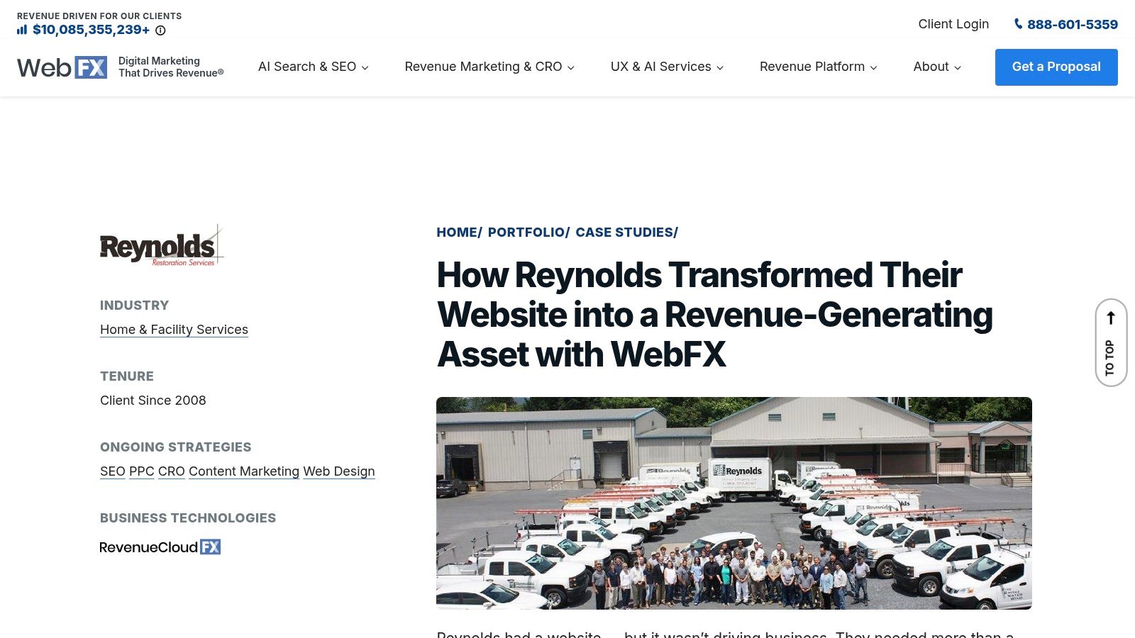This screenshot has height=638, width=1135.
Task: Open the Client Login link
Action: (x=953, y=24)
